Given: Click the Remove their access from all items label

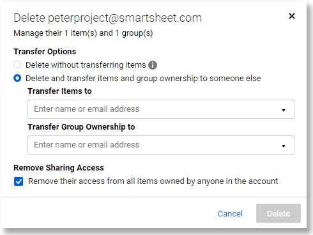Looking at the screenshot, I should 153,181.
